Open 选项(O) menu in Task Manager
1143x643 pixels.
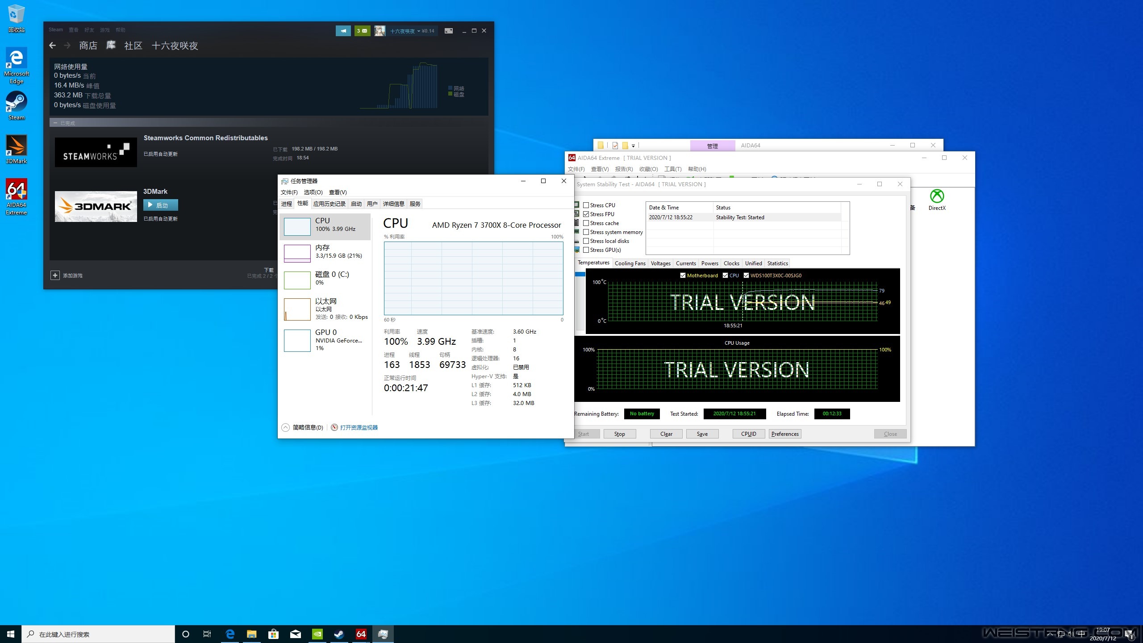point(313,192)
